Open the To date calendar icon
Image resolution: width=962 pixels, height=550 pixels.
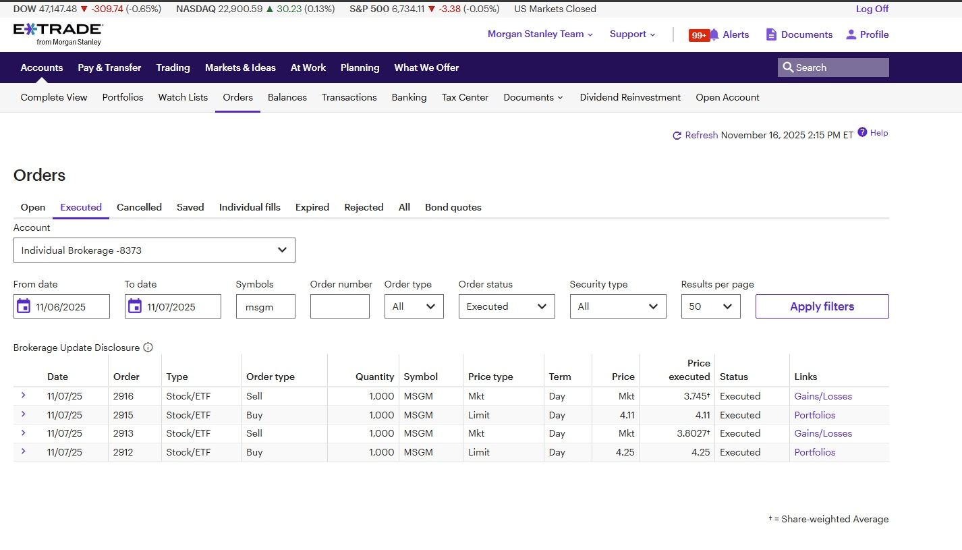pos(135,306)
